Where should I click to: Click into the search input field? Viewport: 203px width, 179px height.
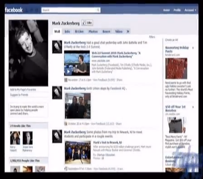pos(69,10)
